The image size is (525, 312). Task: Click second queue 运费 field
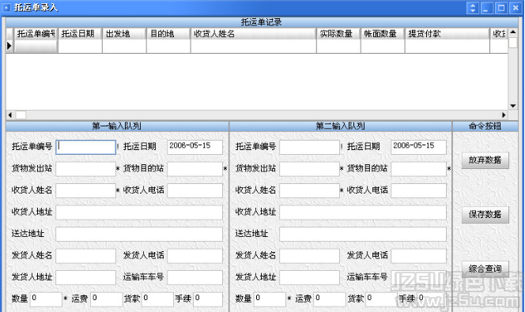(x=330, y=299)
